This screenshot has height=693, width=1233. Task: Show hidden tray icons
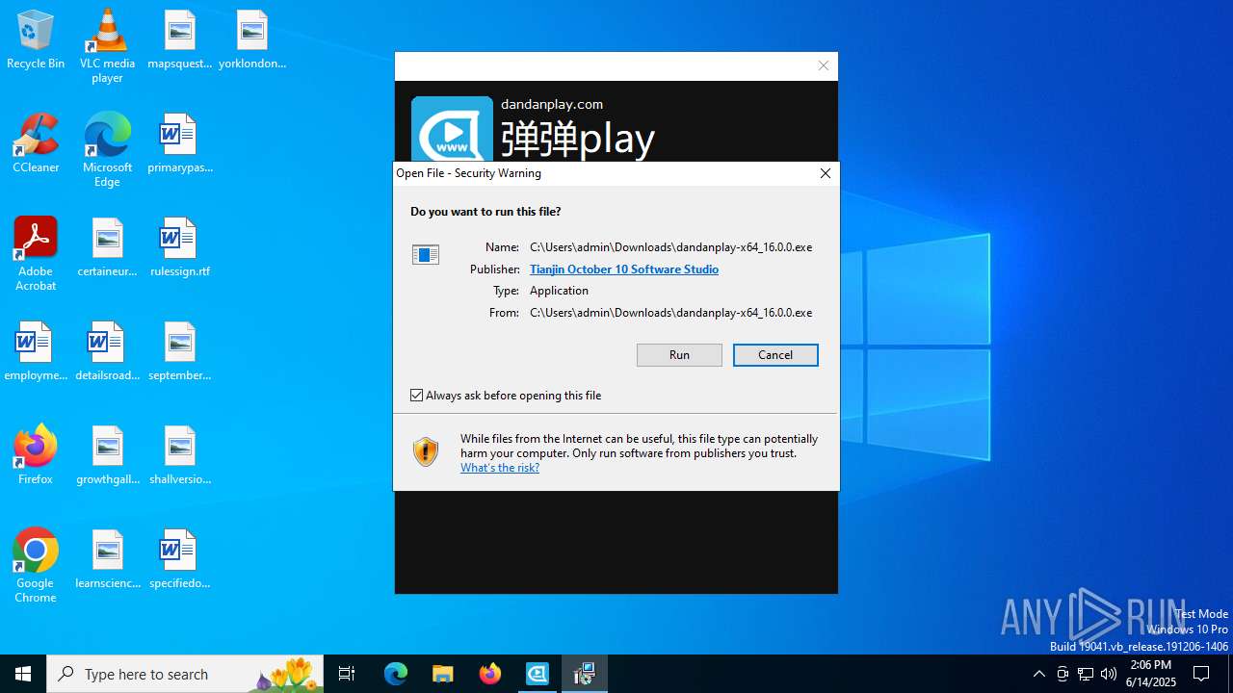click(x=1038, y=674)
